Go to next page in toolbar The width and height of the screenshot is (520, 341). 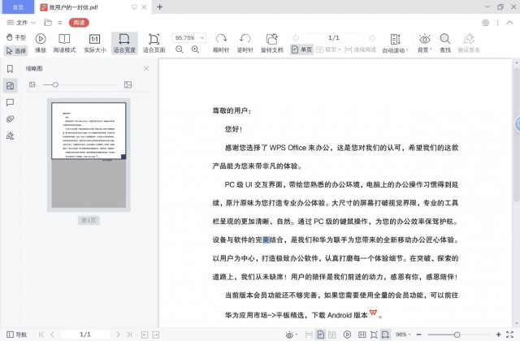pyautogui.click(x=372, y=38)
